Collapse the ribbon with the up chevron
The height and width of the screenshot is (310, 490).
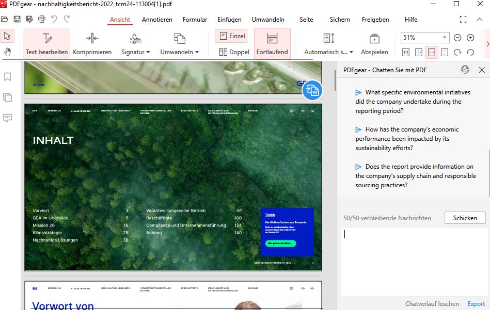click(x=479, y=20)
